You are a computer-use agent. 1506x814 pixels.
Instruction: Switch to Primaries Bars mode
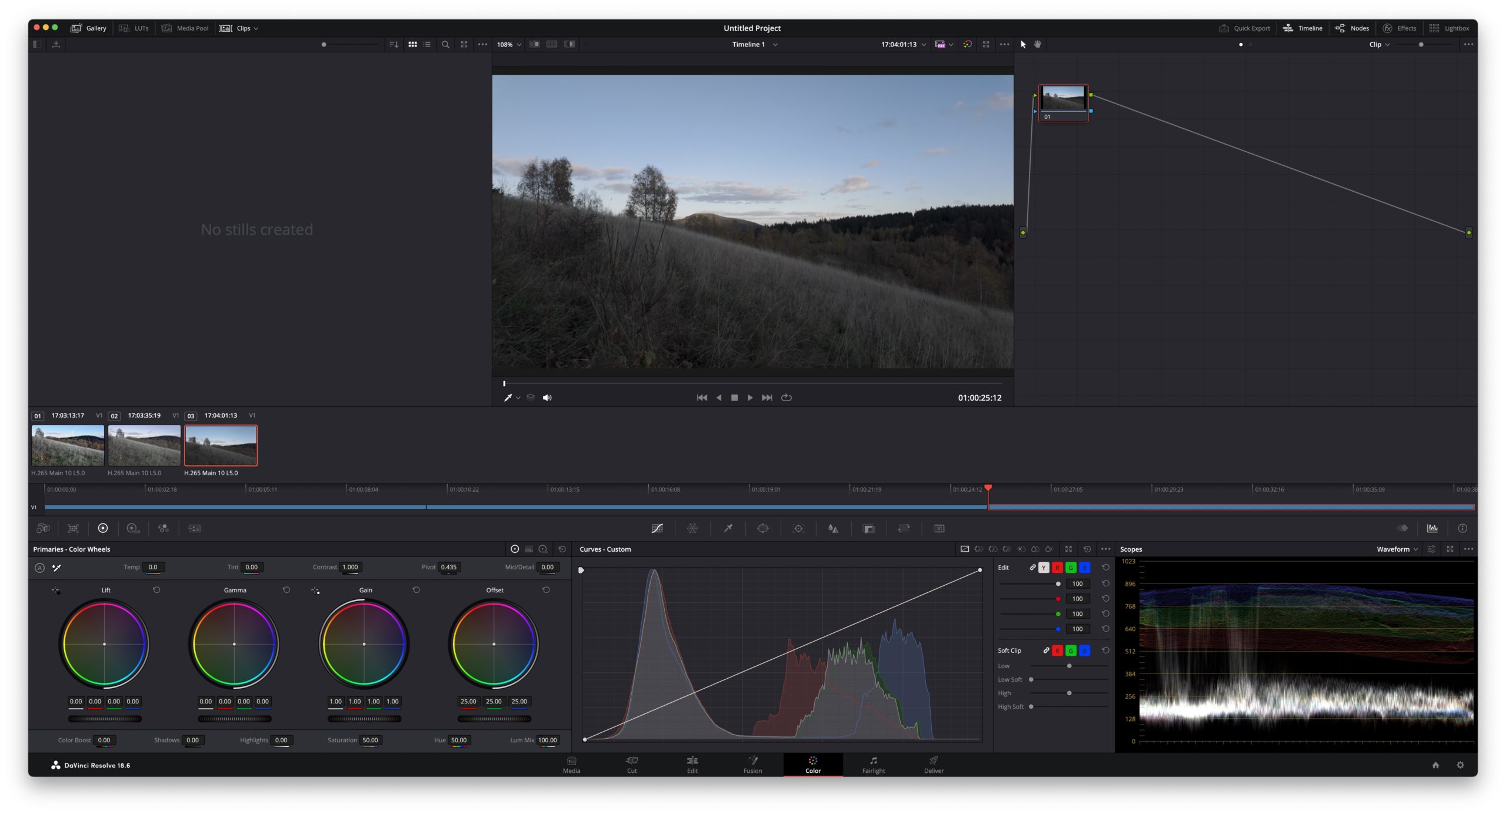pos(529,549)
